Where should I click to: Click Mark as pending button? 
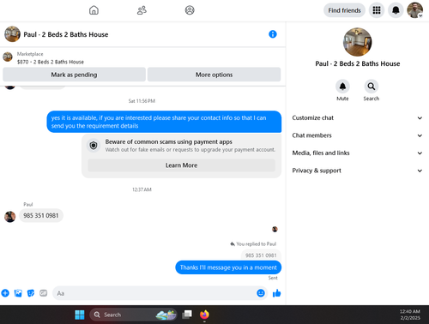74,75
